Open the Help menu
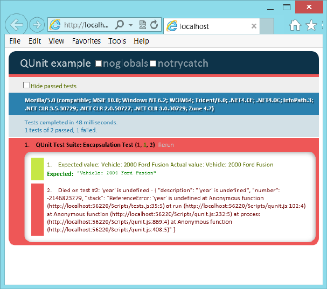Screen dimensions: 327x289 pyautogui.click(x=141, y=41)
